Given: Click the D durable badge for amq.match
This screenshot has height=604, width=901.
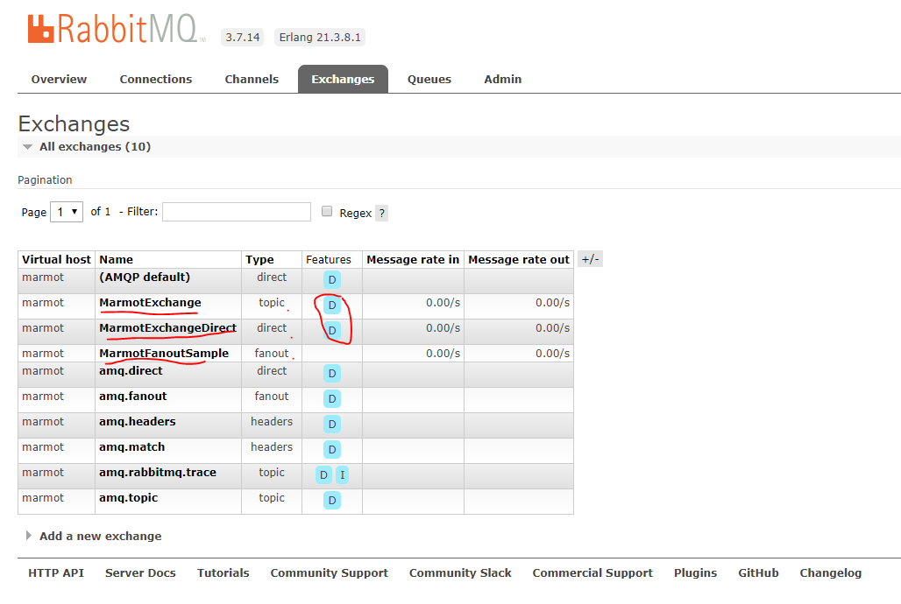Looking at the screenshot, I should pos(331,449).
